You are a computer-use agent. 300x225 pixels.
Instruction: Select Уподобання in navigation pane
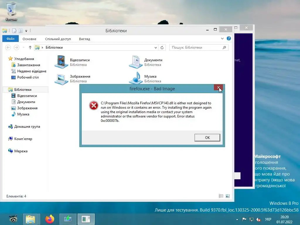pyautogui.click(x=24, y=59)
